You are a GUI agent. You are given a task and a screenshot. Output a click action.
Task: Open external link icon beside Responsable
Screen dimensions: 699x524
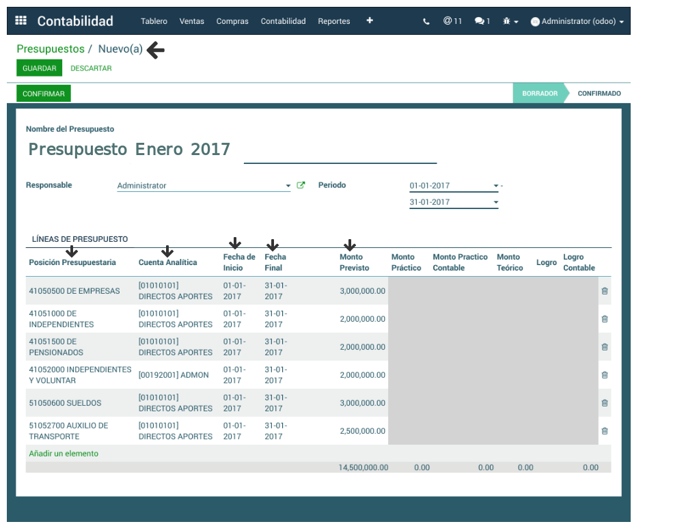pos(301,185)
